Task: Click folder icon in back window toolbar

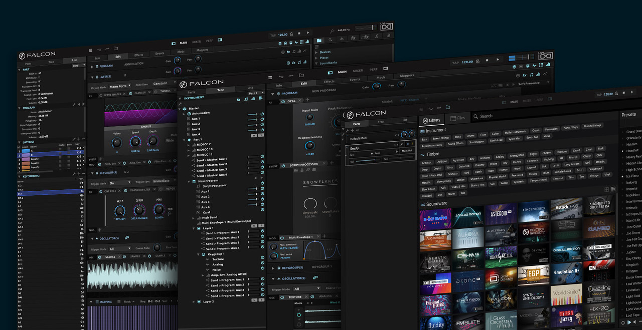Action: [x=116, y=49]
